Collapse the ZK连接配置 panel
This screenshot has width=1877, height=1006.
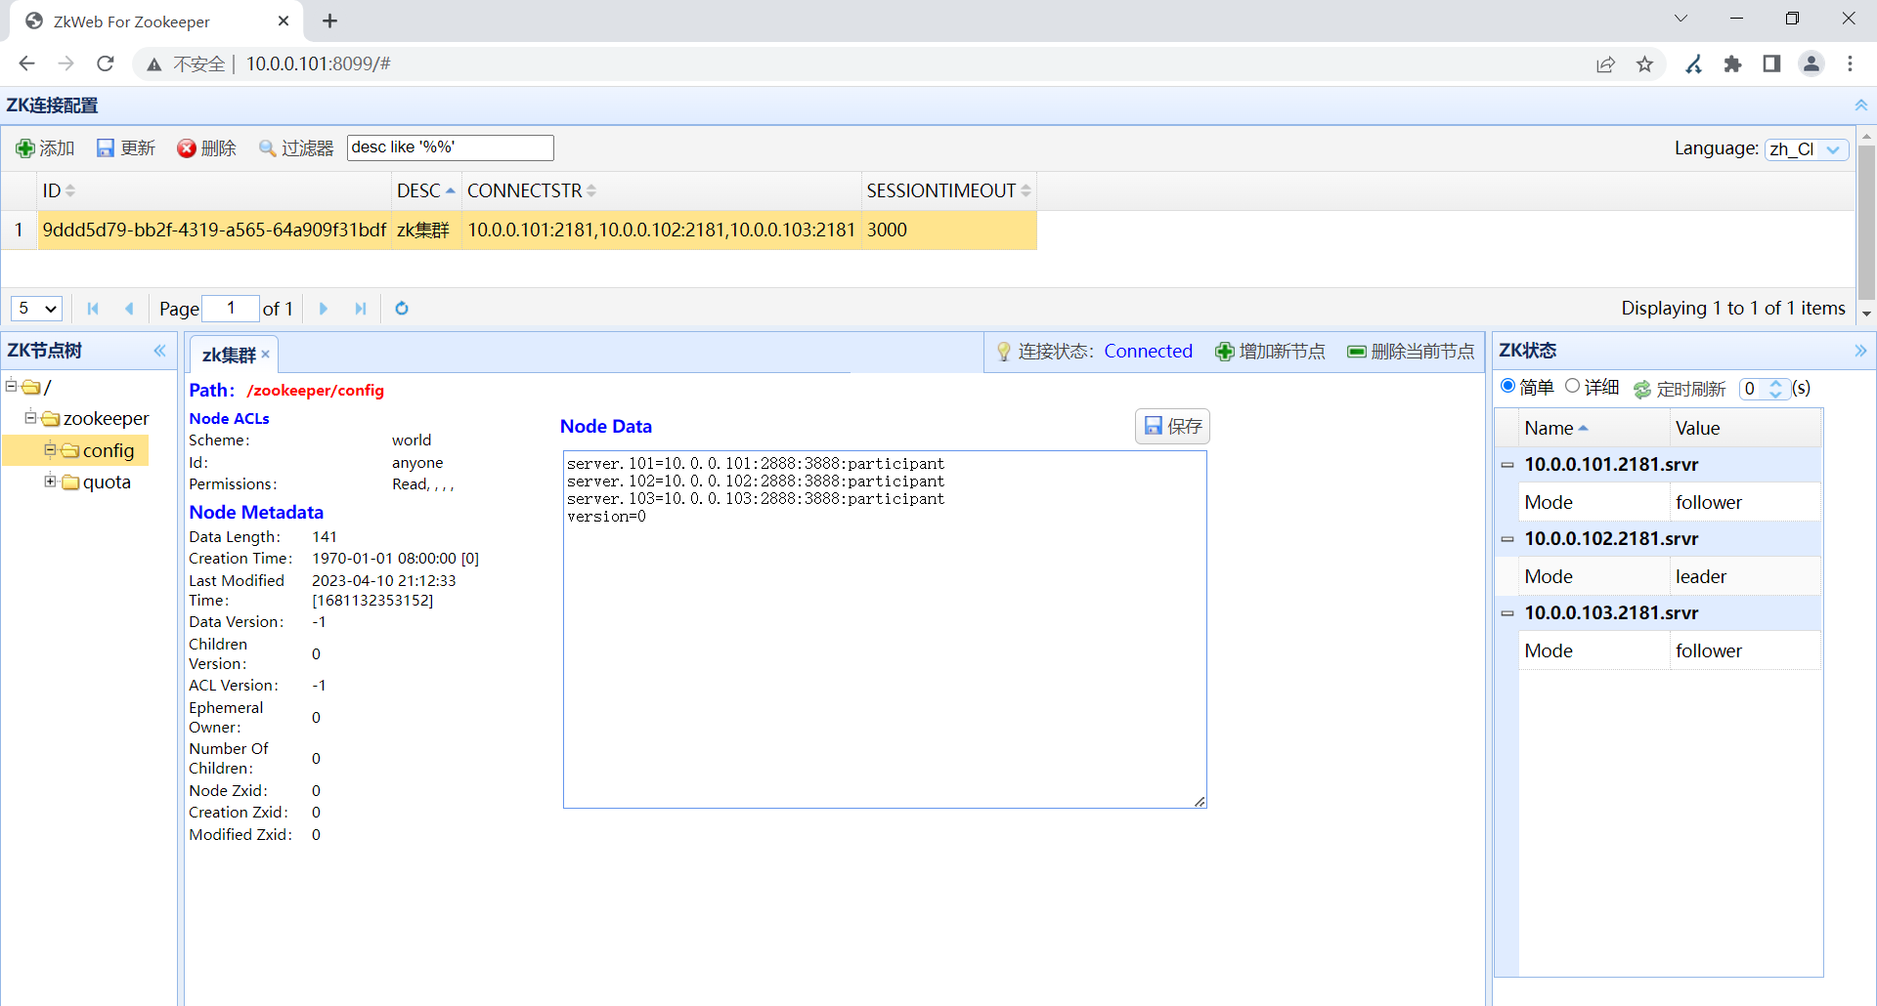[1860, 105]
